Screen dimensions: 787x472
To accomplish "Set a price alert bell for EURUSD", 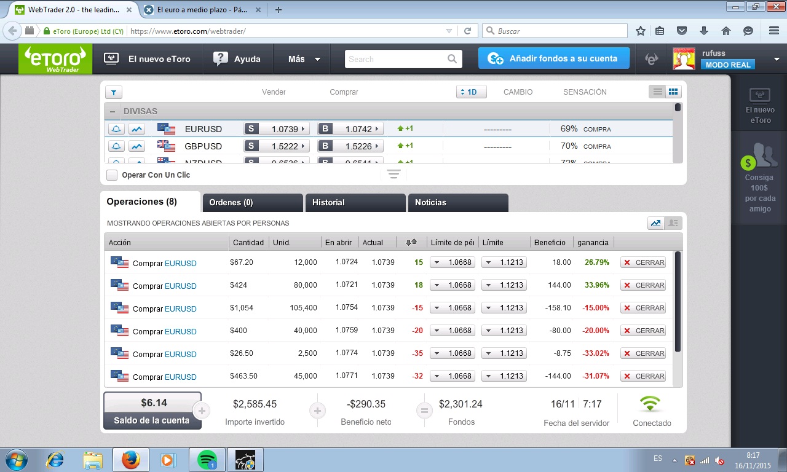I will coord(116,129).
